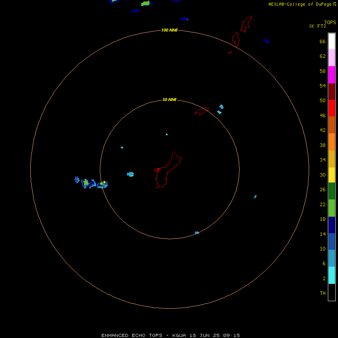Click the 62 legend value

tap(323, 56)
